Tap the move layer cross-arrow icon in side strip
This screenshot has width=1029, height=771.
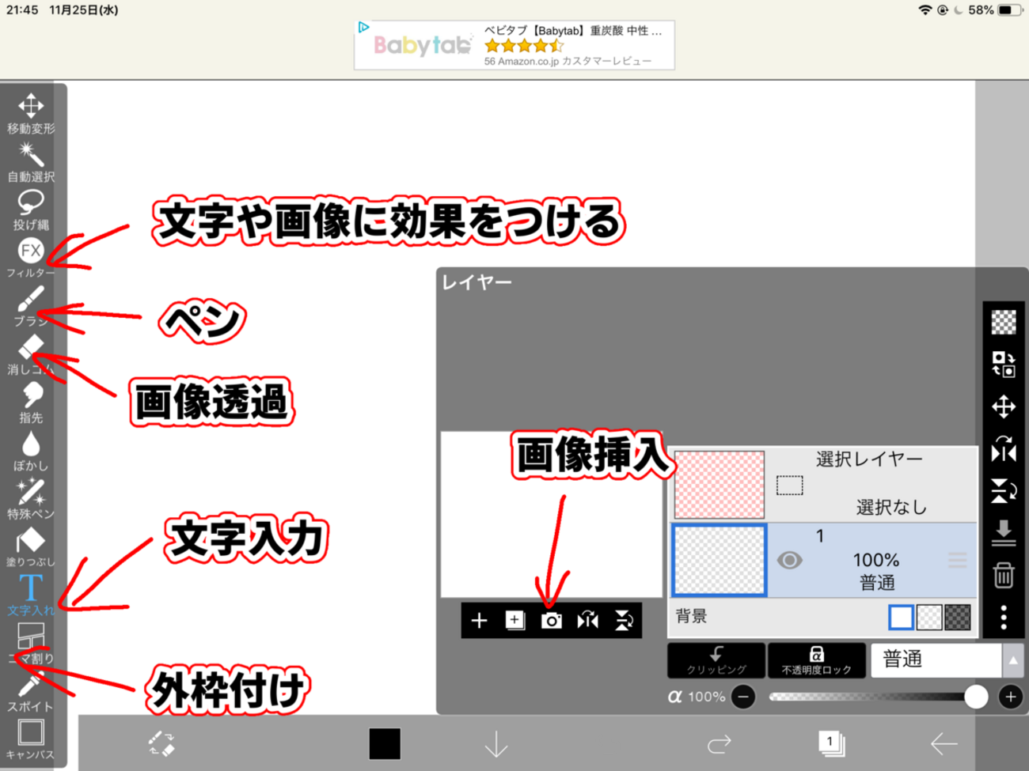click(1004, 406)
